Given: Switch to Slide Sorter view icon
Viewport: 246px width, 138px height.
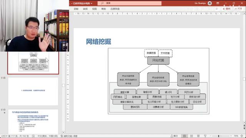Looking at the screenshot, I should pyautogui.click(x=191, y=136).
